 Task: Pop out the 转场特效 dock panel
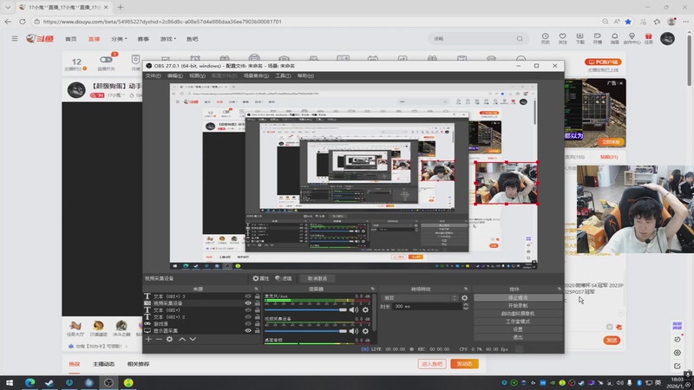(466, 289)
